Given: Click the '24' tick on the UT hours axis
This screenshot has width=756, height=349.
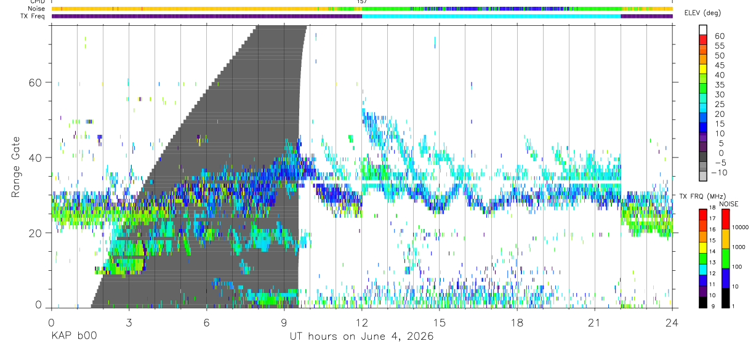Looking at the screenshot, I should (672, 322).
